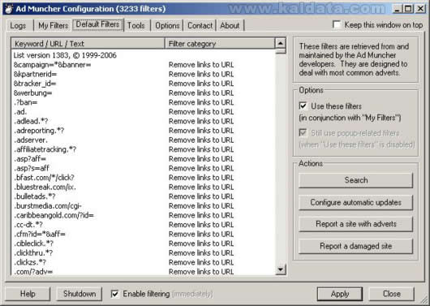The height and width of the screenshot is (306, 430).
Task: Select the .ad. filter row
Action: 143,112
